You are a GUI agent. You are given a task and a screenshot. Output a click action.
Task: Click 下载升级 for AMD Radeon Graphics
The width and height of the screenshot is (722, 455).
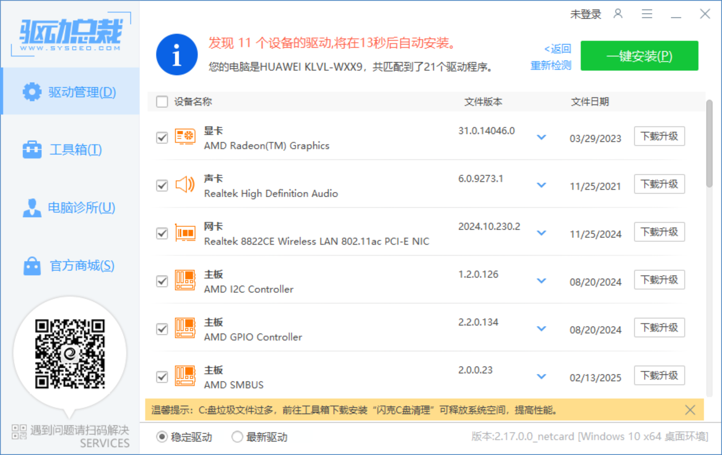(x=659, y=136)
